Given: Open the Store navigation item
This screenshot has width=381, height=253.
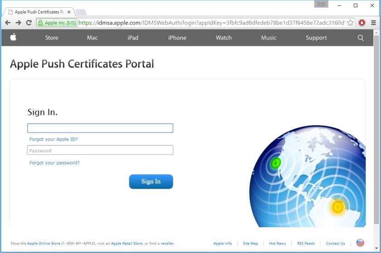Looking at the screenshot, I should pos(52,38).
